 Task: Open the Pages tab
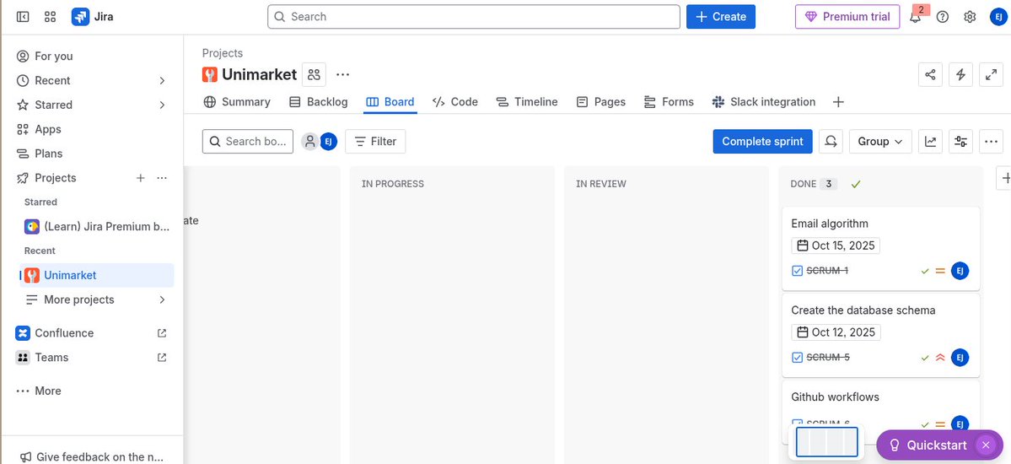tap(601, 102)
